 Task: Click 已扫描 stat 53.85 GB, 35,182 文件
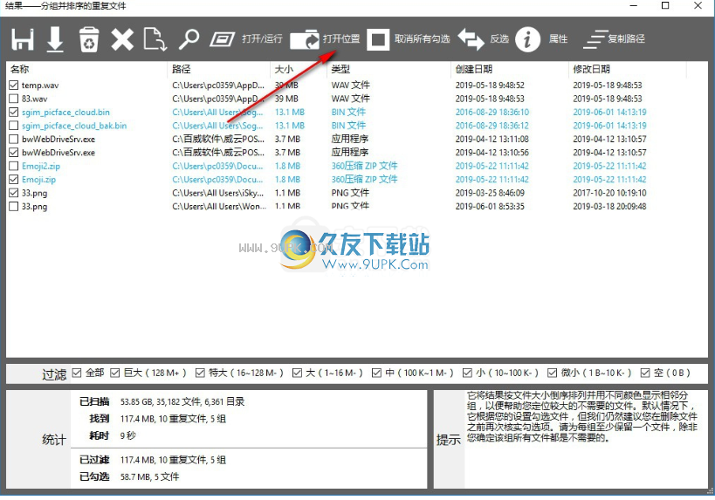182,401
